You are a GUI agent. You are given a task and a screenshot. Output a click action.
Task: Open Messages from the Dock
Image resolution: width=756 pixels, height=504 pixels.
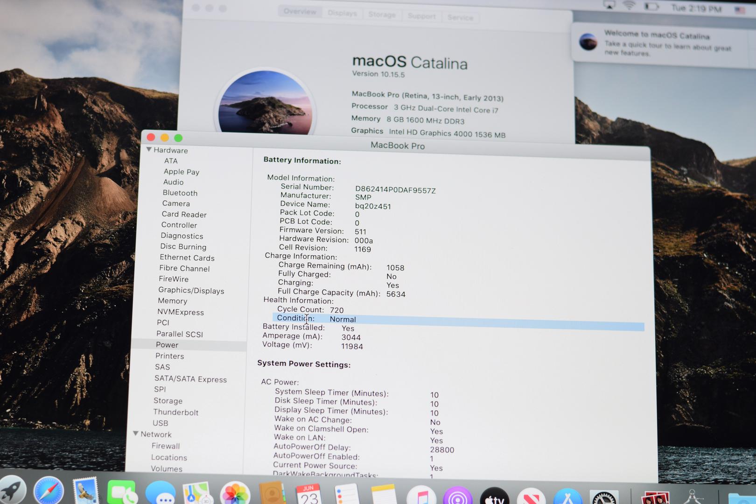(x=161, y=493)
